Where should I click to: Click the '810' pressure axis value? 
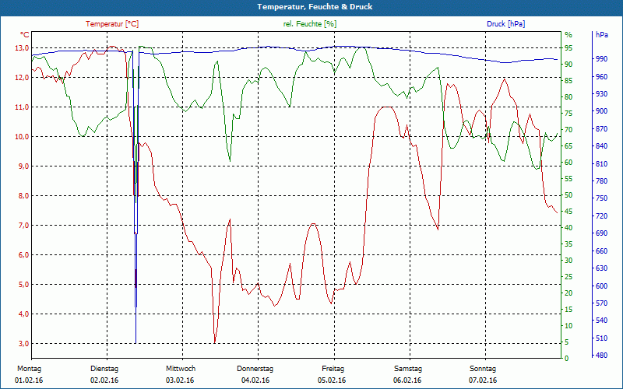point(601,164)
